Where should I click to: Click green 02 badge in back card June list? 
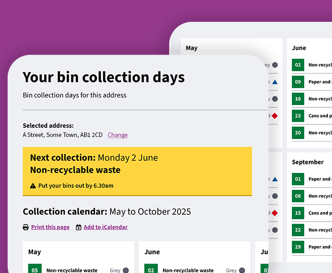coord(298,65)
